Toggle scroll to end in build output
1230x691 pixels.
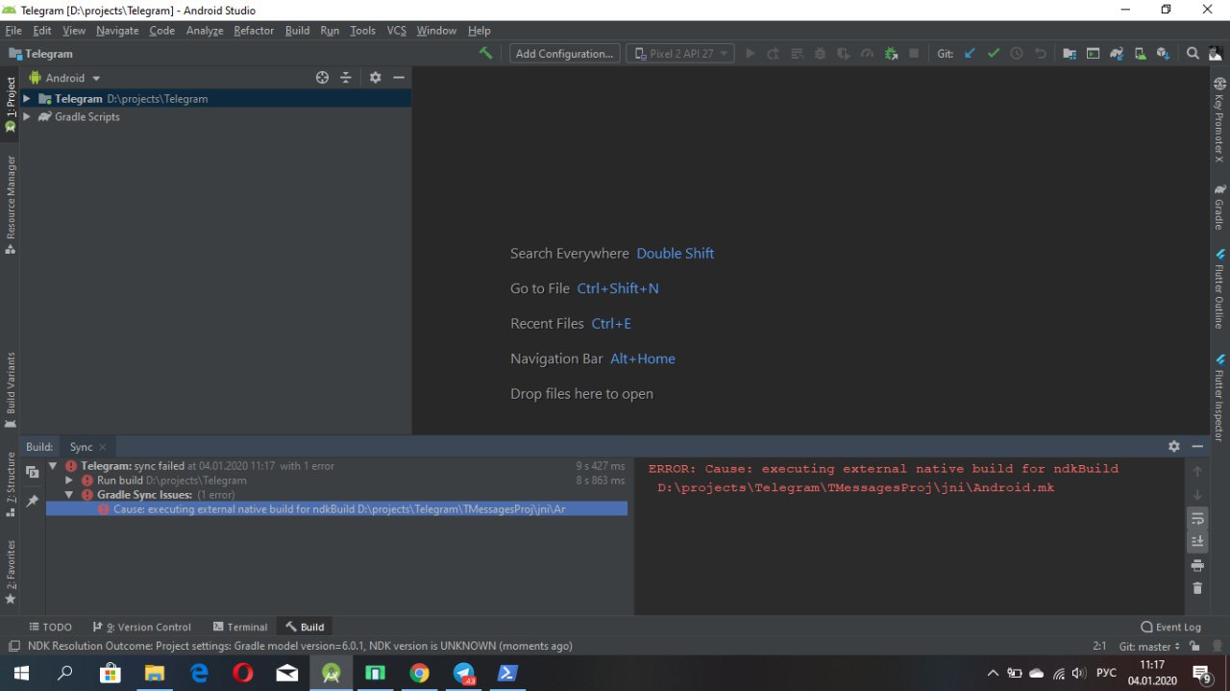coord(1197,542)
